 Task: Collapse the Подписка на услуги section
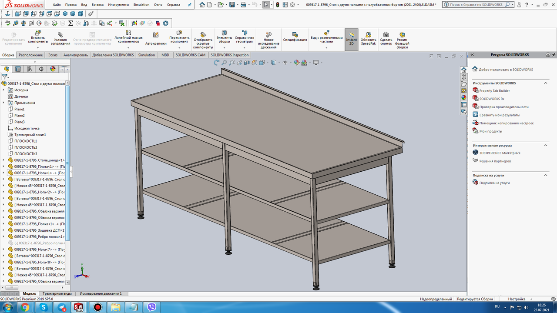[546, 175]
